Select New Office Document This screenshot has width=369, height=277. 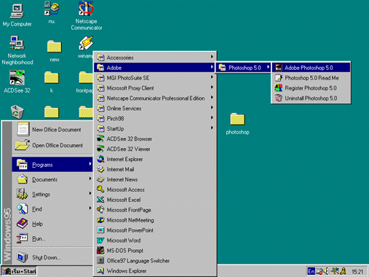(x=52, y=130)
